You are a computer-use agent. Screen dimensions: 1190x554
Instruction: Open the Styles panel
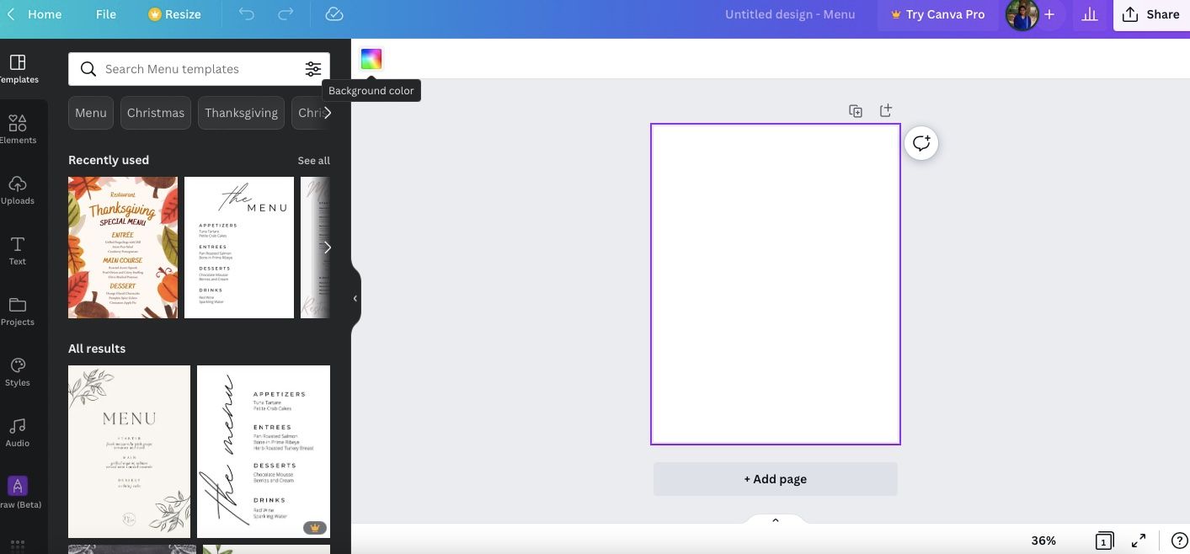click(17, 370)
